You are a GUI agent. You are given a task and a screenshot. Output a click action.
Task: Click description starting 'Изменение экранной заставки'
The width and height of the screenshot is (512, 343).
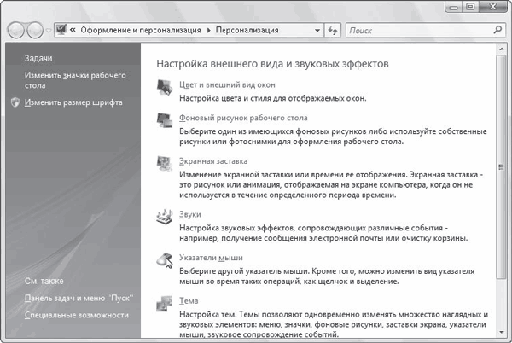click(331, 184)
